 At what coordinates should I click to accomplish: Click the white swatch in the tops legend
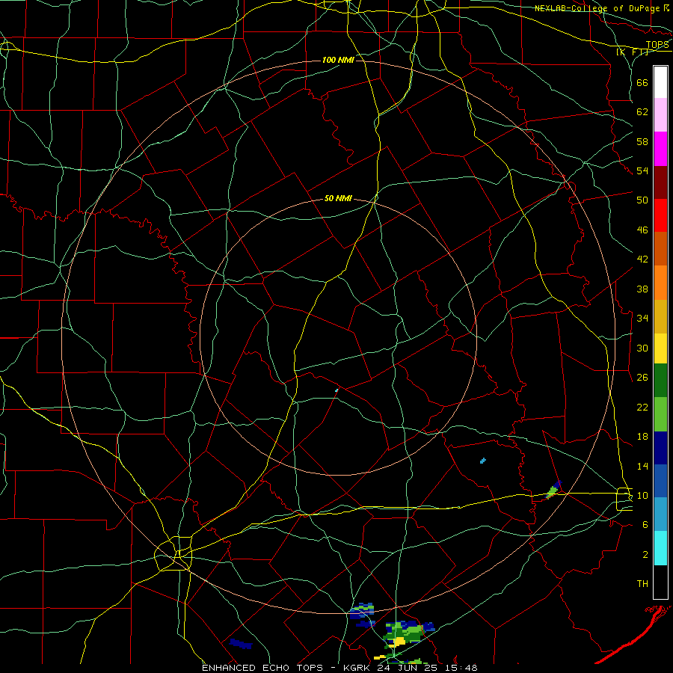[660, 82]
